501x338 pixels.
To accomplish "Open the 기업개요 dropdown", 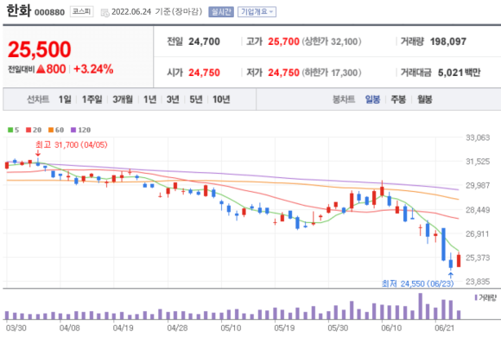I will coord(257,12).
